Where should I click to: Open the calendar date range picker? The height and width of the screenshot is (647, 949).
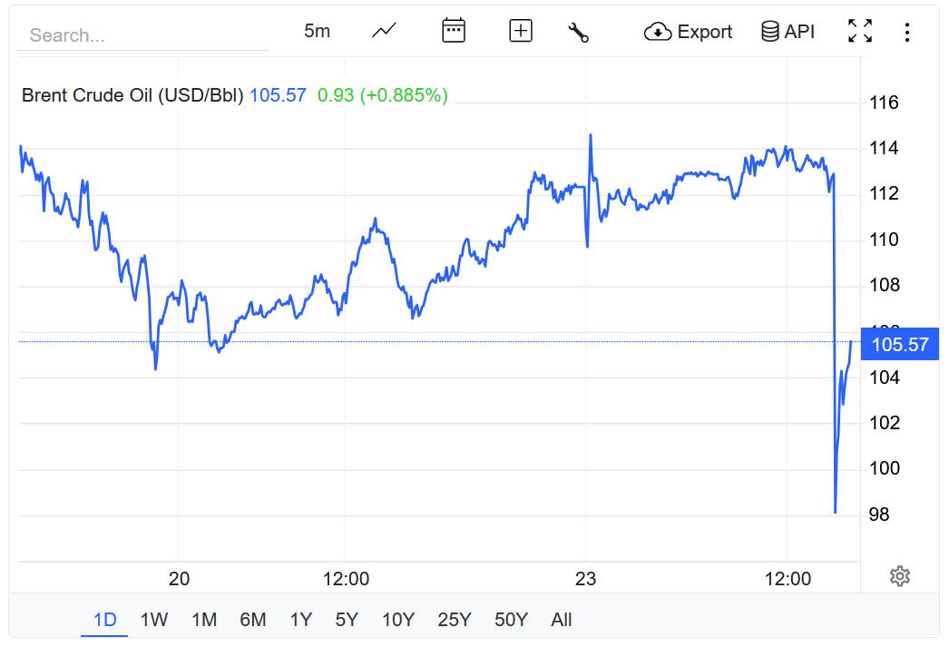pos(454,31)
